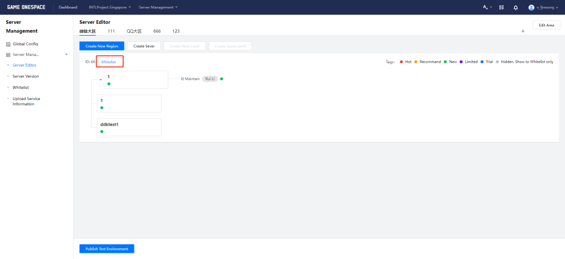Click the Create New Region button
Viewport: 565px width, 259px height.
click(102, 46)
